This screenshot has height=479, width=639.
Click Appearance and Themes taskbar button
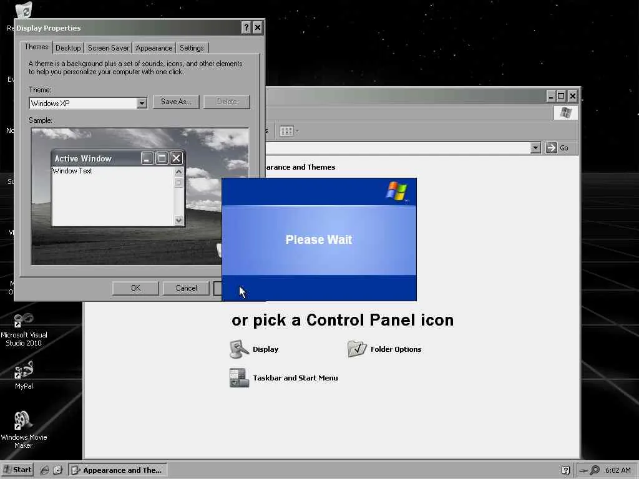(118, 470)
